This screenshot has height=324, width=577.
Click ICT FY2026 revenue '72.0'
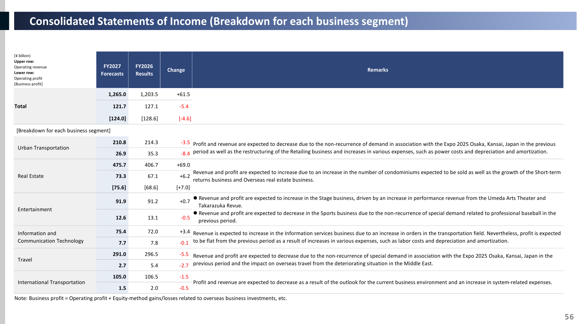tap(153, 232)
